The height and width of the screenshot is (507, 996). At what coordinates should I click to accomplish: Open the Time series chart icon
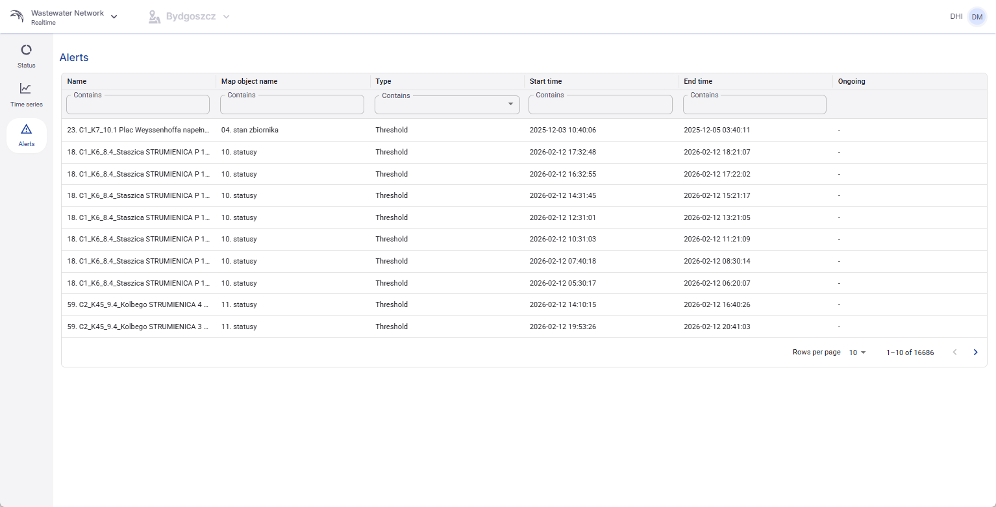pyautogui.click(x=26, y=88)
